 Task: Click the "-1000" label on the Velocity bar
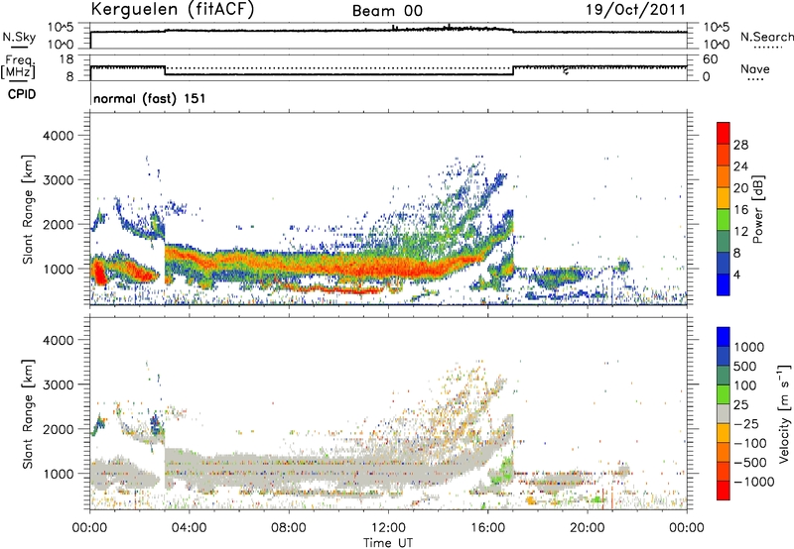coord(754,482)
